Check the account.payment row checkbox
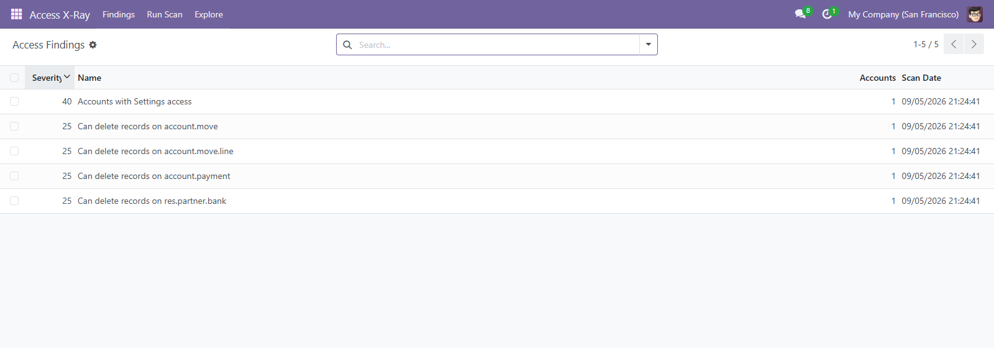 (14, 176)
